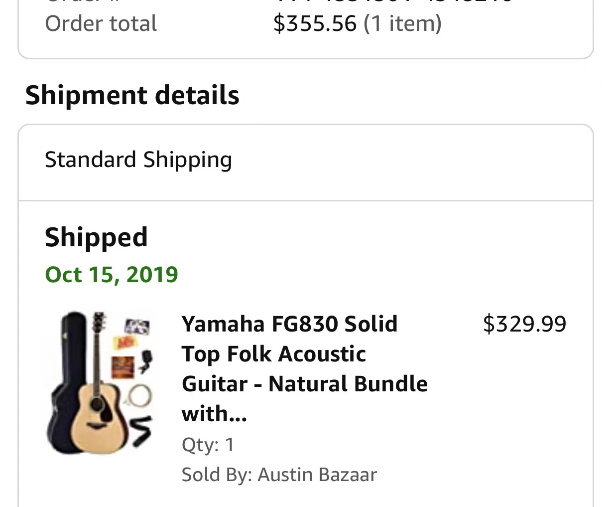
Task: Expand the truncated title at "with..."
Action: click(x=214, y=414)
